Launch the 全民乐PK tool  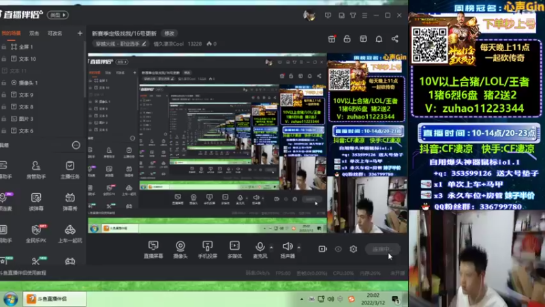point(36,233)
